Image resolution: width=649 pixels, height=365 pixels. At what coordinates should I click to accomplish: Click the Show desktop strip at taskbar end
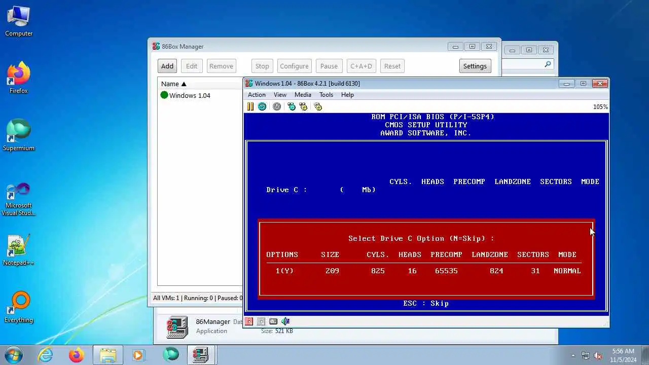point(645,355)
